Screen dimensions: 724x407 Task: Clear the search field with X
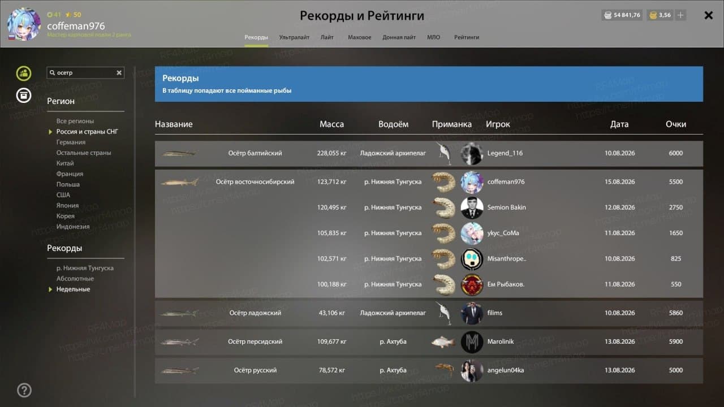(119, 72)
